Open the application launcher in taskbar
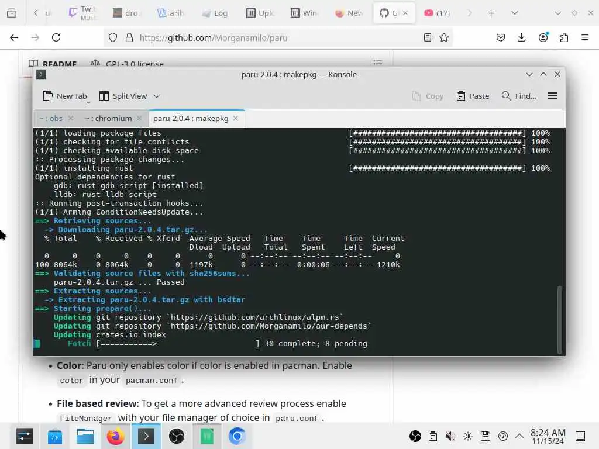 point(25,436)
